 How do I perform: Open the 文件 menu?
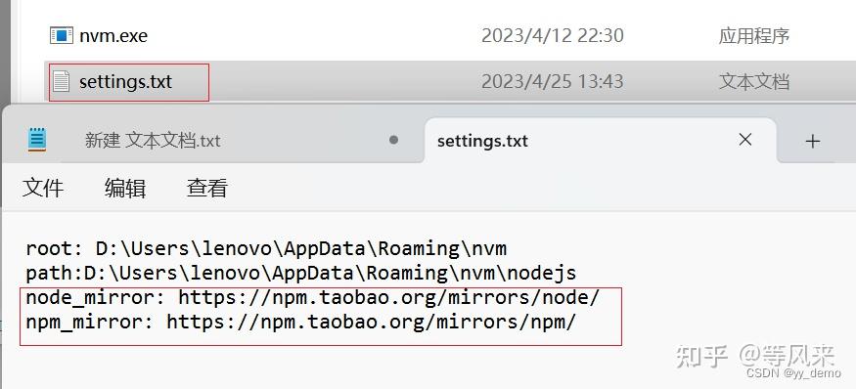[x=43, y=189]
